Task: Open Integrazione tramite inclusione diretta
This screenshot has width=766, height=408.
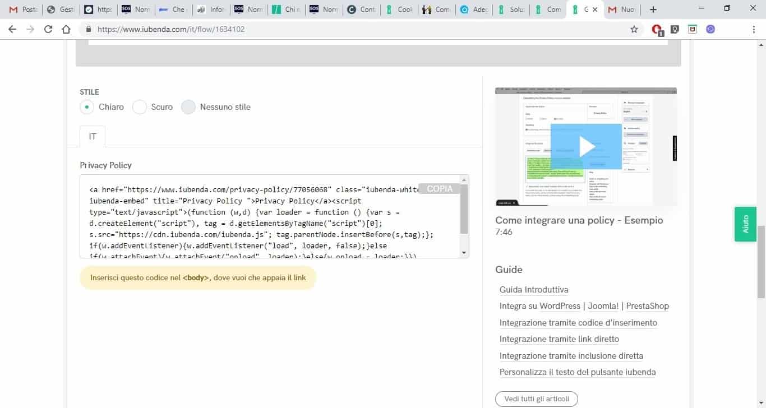Action: click(571, 356)
